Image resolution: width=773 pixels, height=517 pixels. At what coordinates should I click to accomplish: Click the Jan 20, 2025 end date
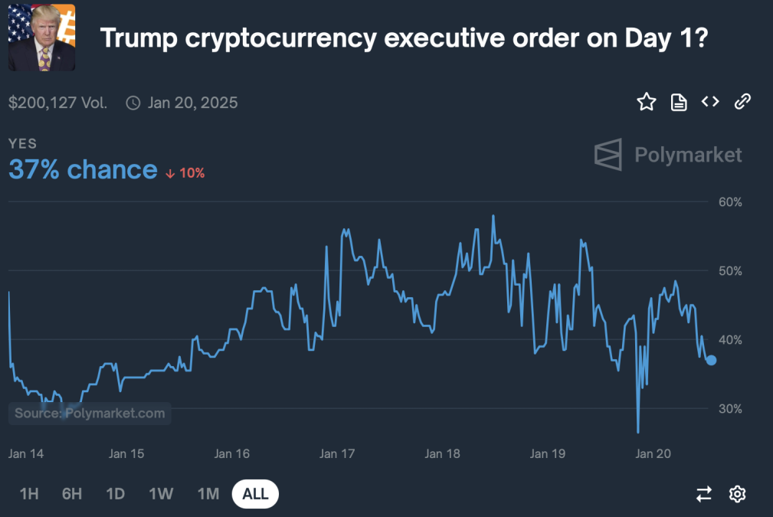pos(193,103)
